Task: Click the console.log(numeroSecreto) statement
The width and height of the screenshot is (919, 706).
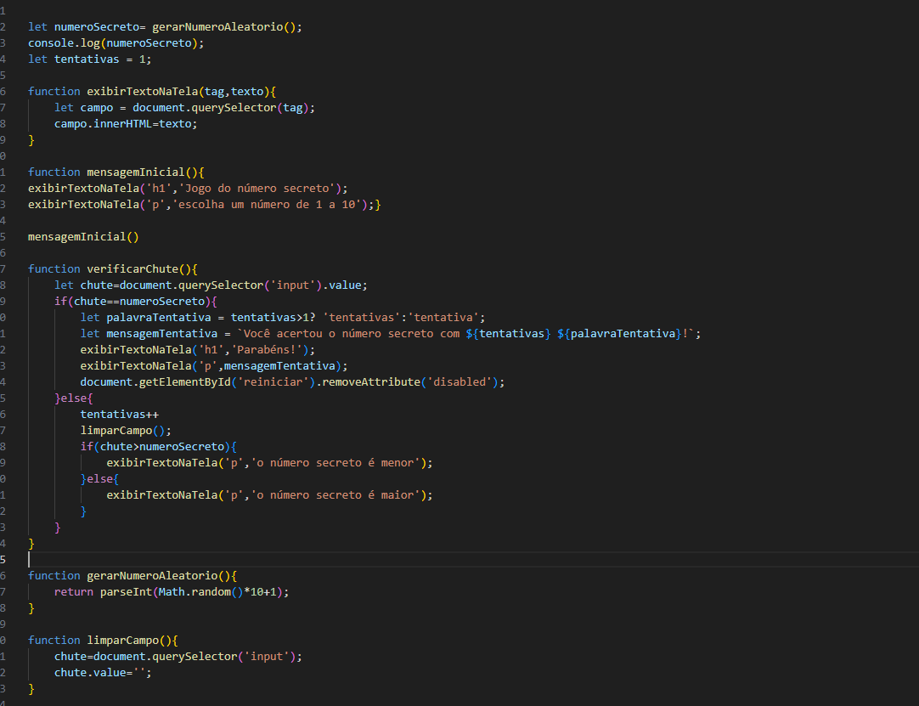Action: (x=116, y=42)
